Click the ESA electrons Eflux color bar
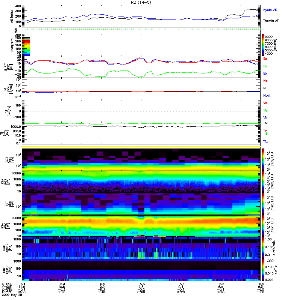The height and width of the screenshot is (300, 282). pos(263,226)
